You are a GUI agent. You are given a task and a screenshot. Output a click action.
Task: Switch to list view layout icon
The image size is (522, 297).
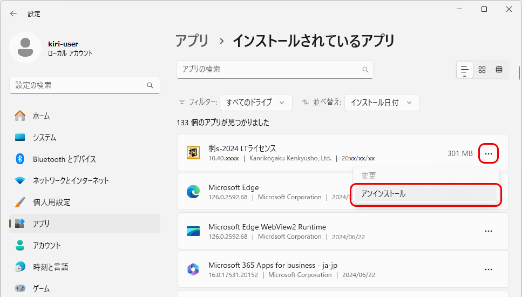(x=465, y=70)
